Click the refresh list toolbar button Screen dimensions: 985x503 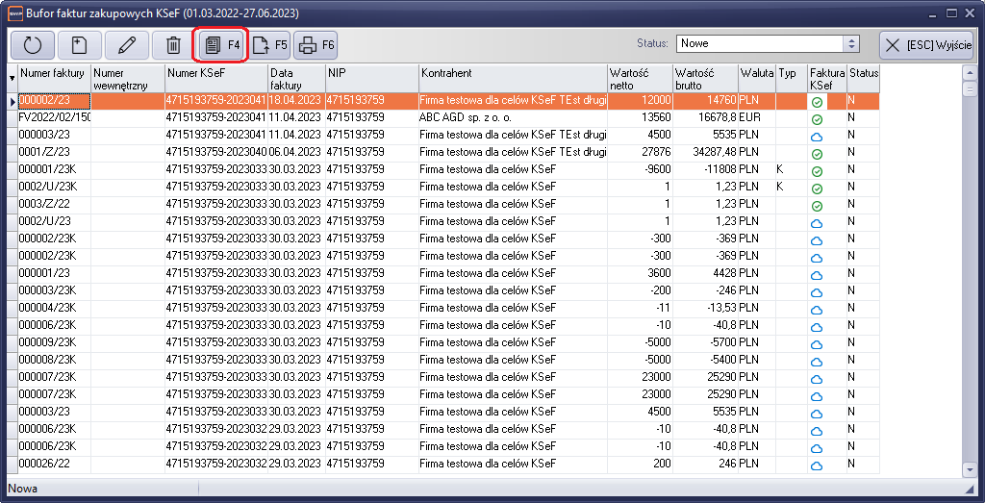pyautogui.click(x=31, y=44)
